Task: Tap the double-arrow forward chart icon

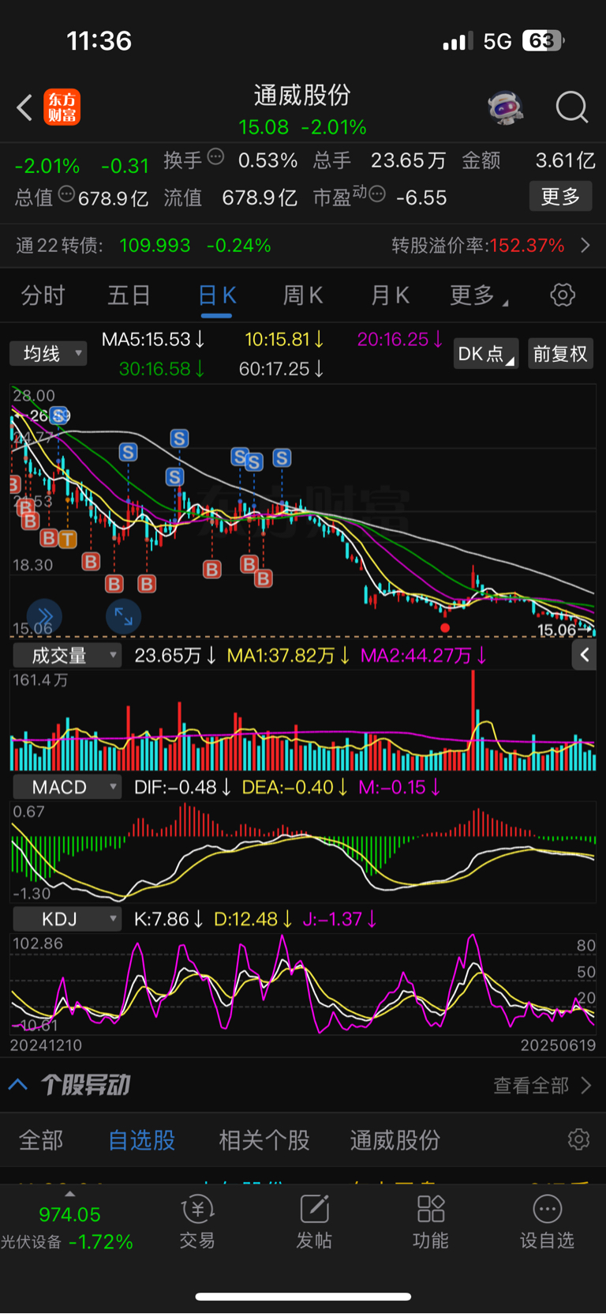Action: click(x=45, y=616)
